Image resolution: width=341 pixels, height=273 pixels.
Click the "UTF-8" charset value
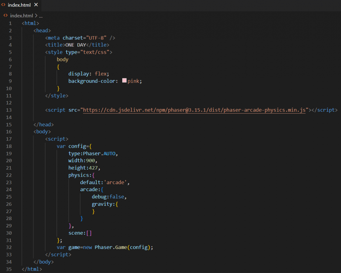pyautogui.click(x=96, y=38)
